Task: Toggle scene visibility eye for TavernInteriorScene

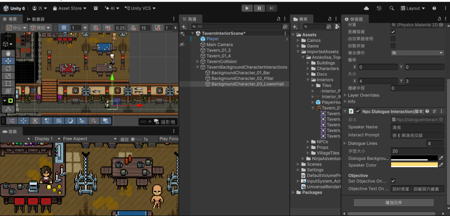Action: 182,33
